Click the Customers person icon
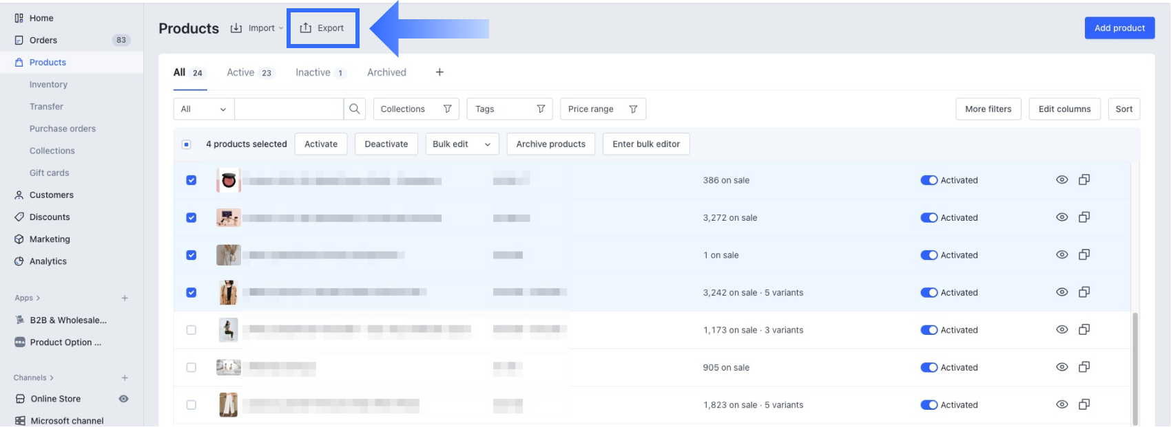Image resolution: width=1171 pixels, height=427 pixels. point(19,195)
